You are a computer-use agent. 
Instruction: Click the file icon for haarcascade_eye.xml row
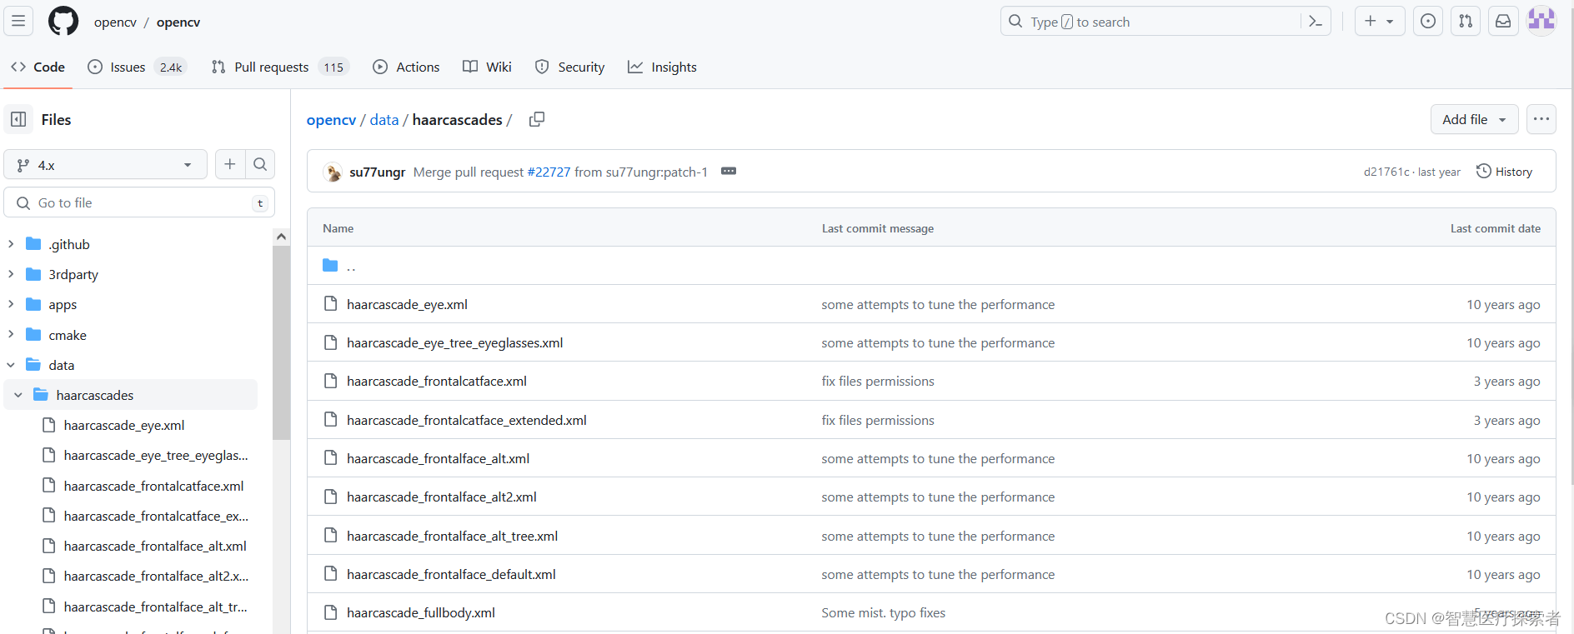tap(330, 304)
